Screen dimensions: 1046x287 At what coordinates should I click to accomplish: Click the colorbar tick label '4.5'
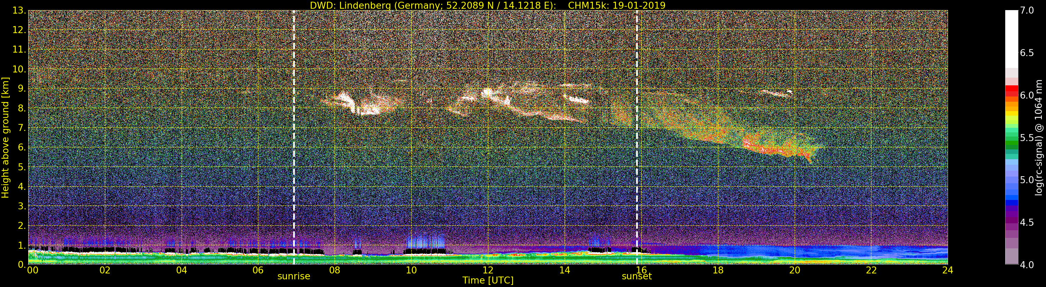point(1027,222)
